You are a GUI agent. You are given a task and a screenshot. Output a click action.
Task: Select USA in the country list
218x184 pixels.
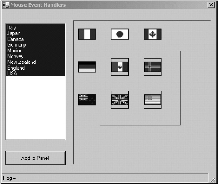point(12,73)
